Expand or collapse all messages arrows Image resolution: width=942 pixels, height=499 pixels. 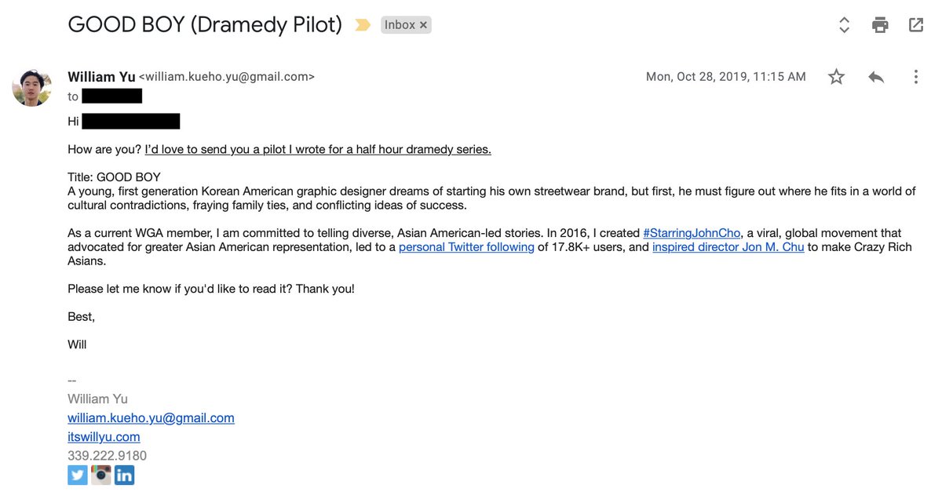845,25
